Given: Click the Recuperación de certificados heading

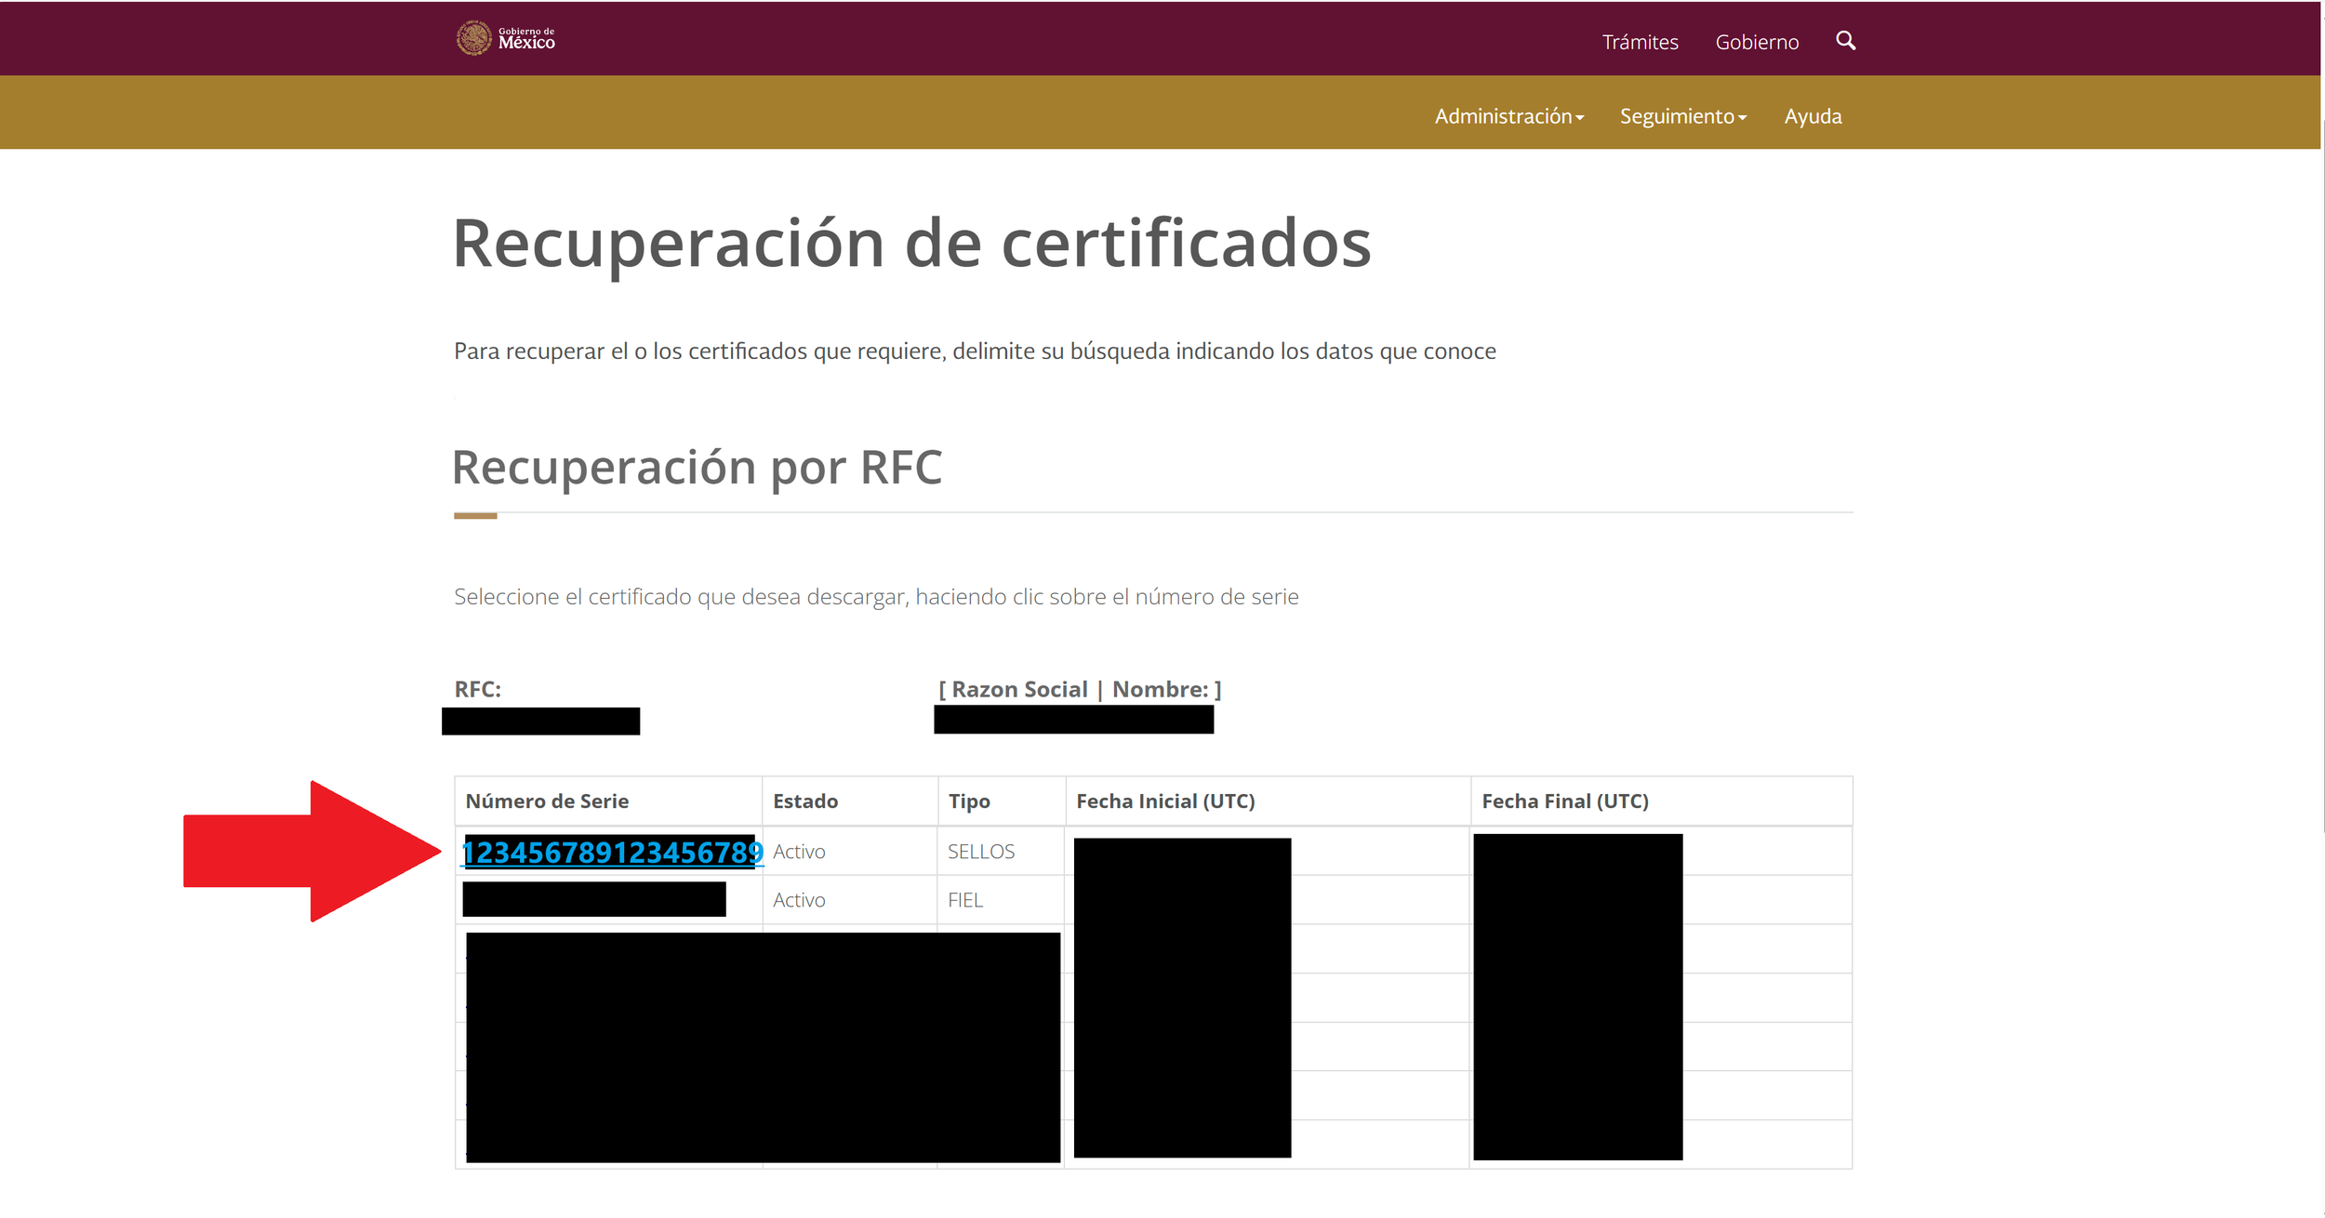Looking at the screenshot, I should pyautogui.click(x=910, y=244).
